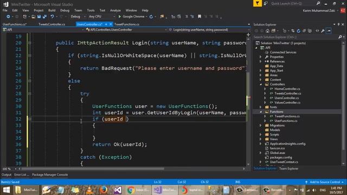Viewport: 347px width, 195px height.
Task: Select UserFunctions.cs in Solution Explorer
Action: pyautogui.click(x=286, y=121)
